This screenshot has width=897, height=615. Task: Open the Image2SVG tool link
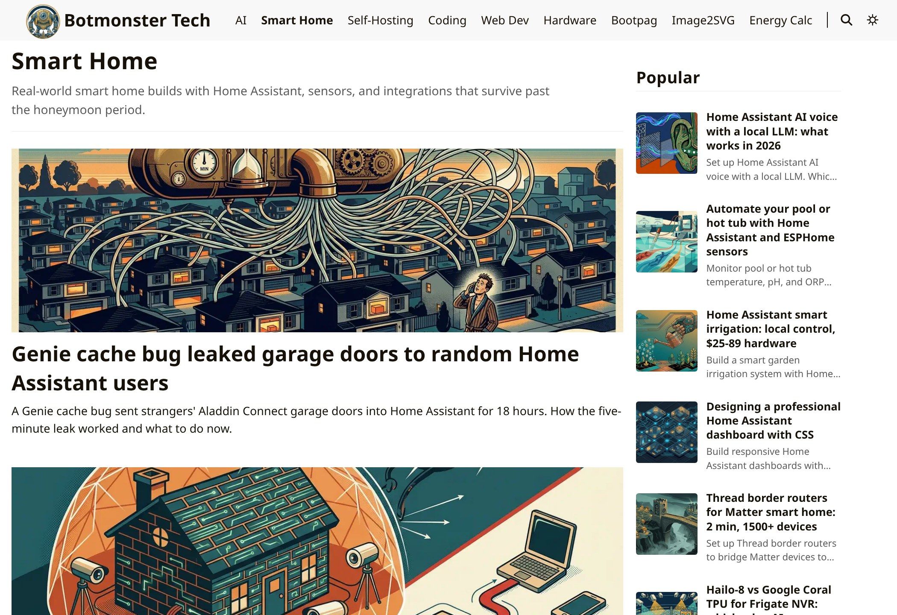pos(703,20)
